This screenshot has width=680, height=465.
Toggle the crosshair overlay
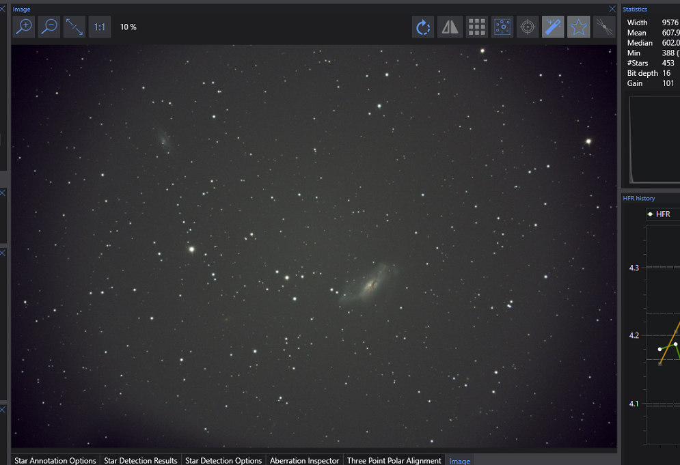pyautogui.click(x=528, y=27)
